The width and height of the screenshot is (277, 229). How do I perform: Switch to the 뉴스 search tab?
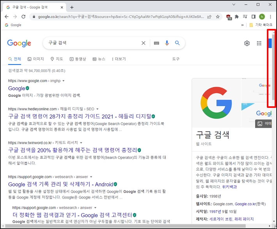(99, 59)
